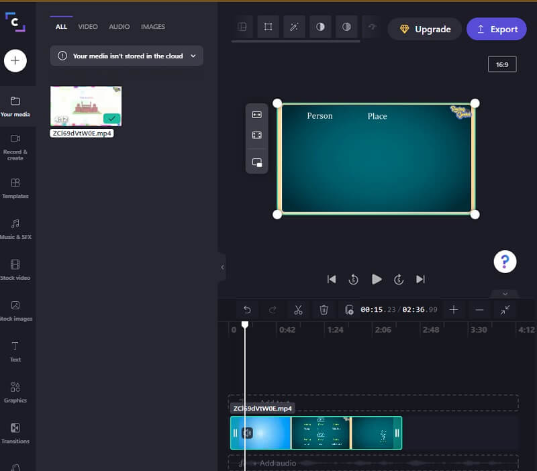
Task: Open the Adjust colors panel
Action: click(x=320, y=28)
